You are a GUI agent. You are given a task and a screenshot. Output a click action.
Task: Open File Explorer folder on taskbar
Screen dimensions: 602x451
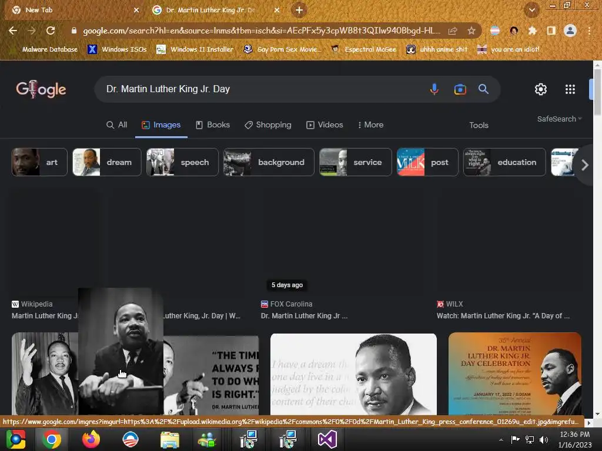[169, 440]
